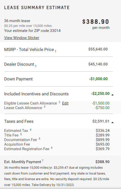Collapse the Taxes and Fees section

point(112,122)
